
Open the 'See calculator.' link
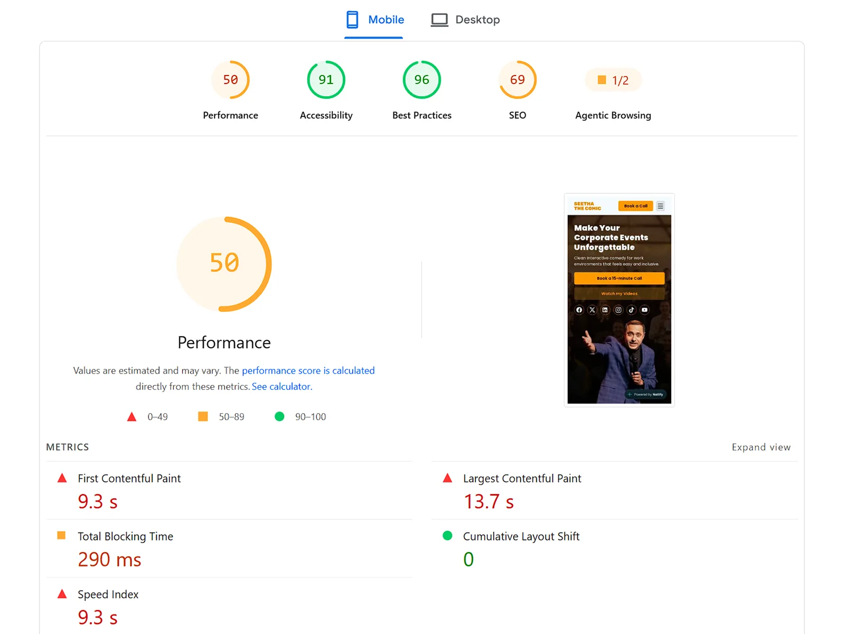282,386
